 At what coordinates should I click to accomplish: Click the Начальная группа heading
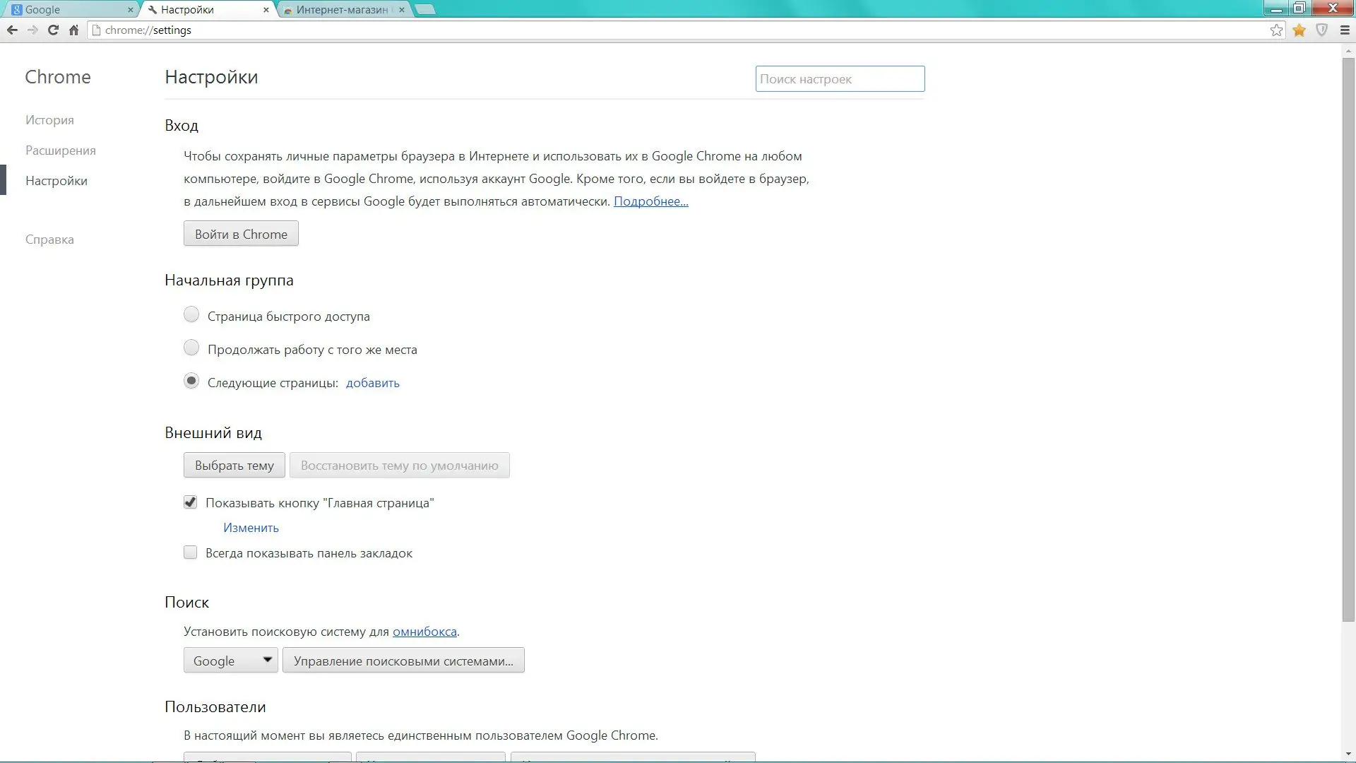(x=229, y=280)
